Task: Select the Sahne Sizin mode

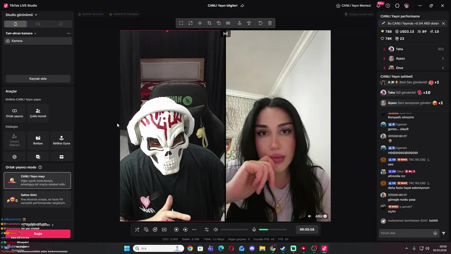Action: [37, 199]
